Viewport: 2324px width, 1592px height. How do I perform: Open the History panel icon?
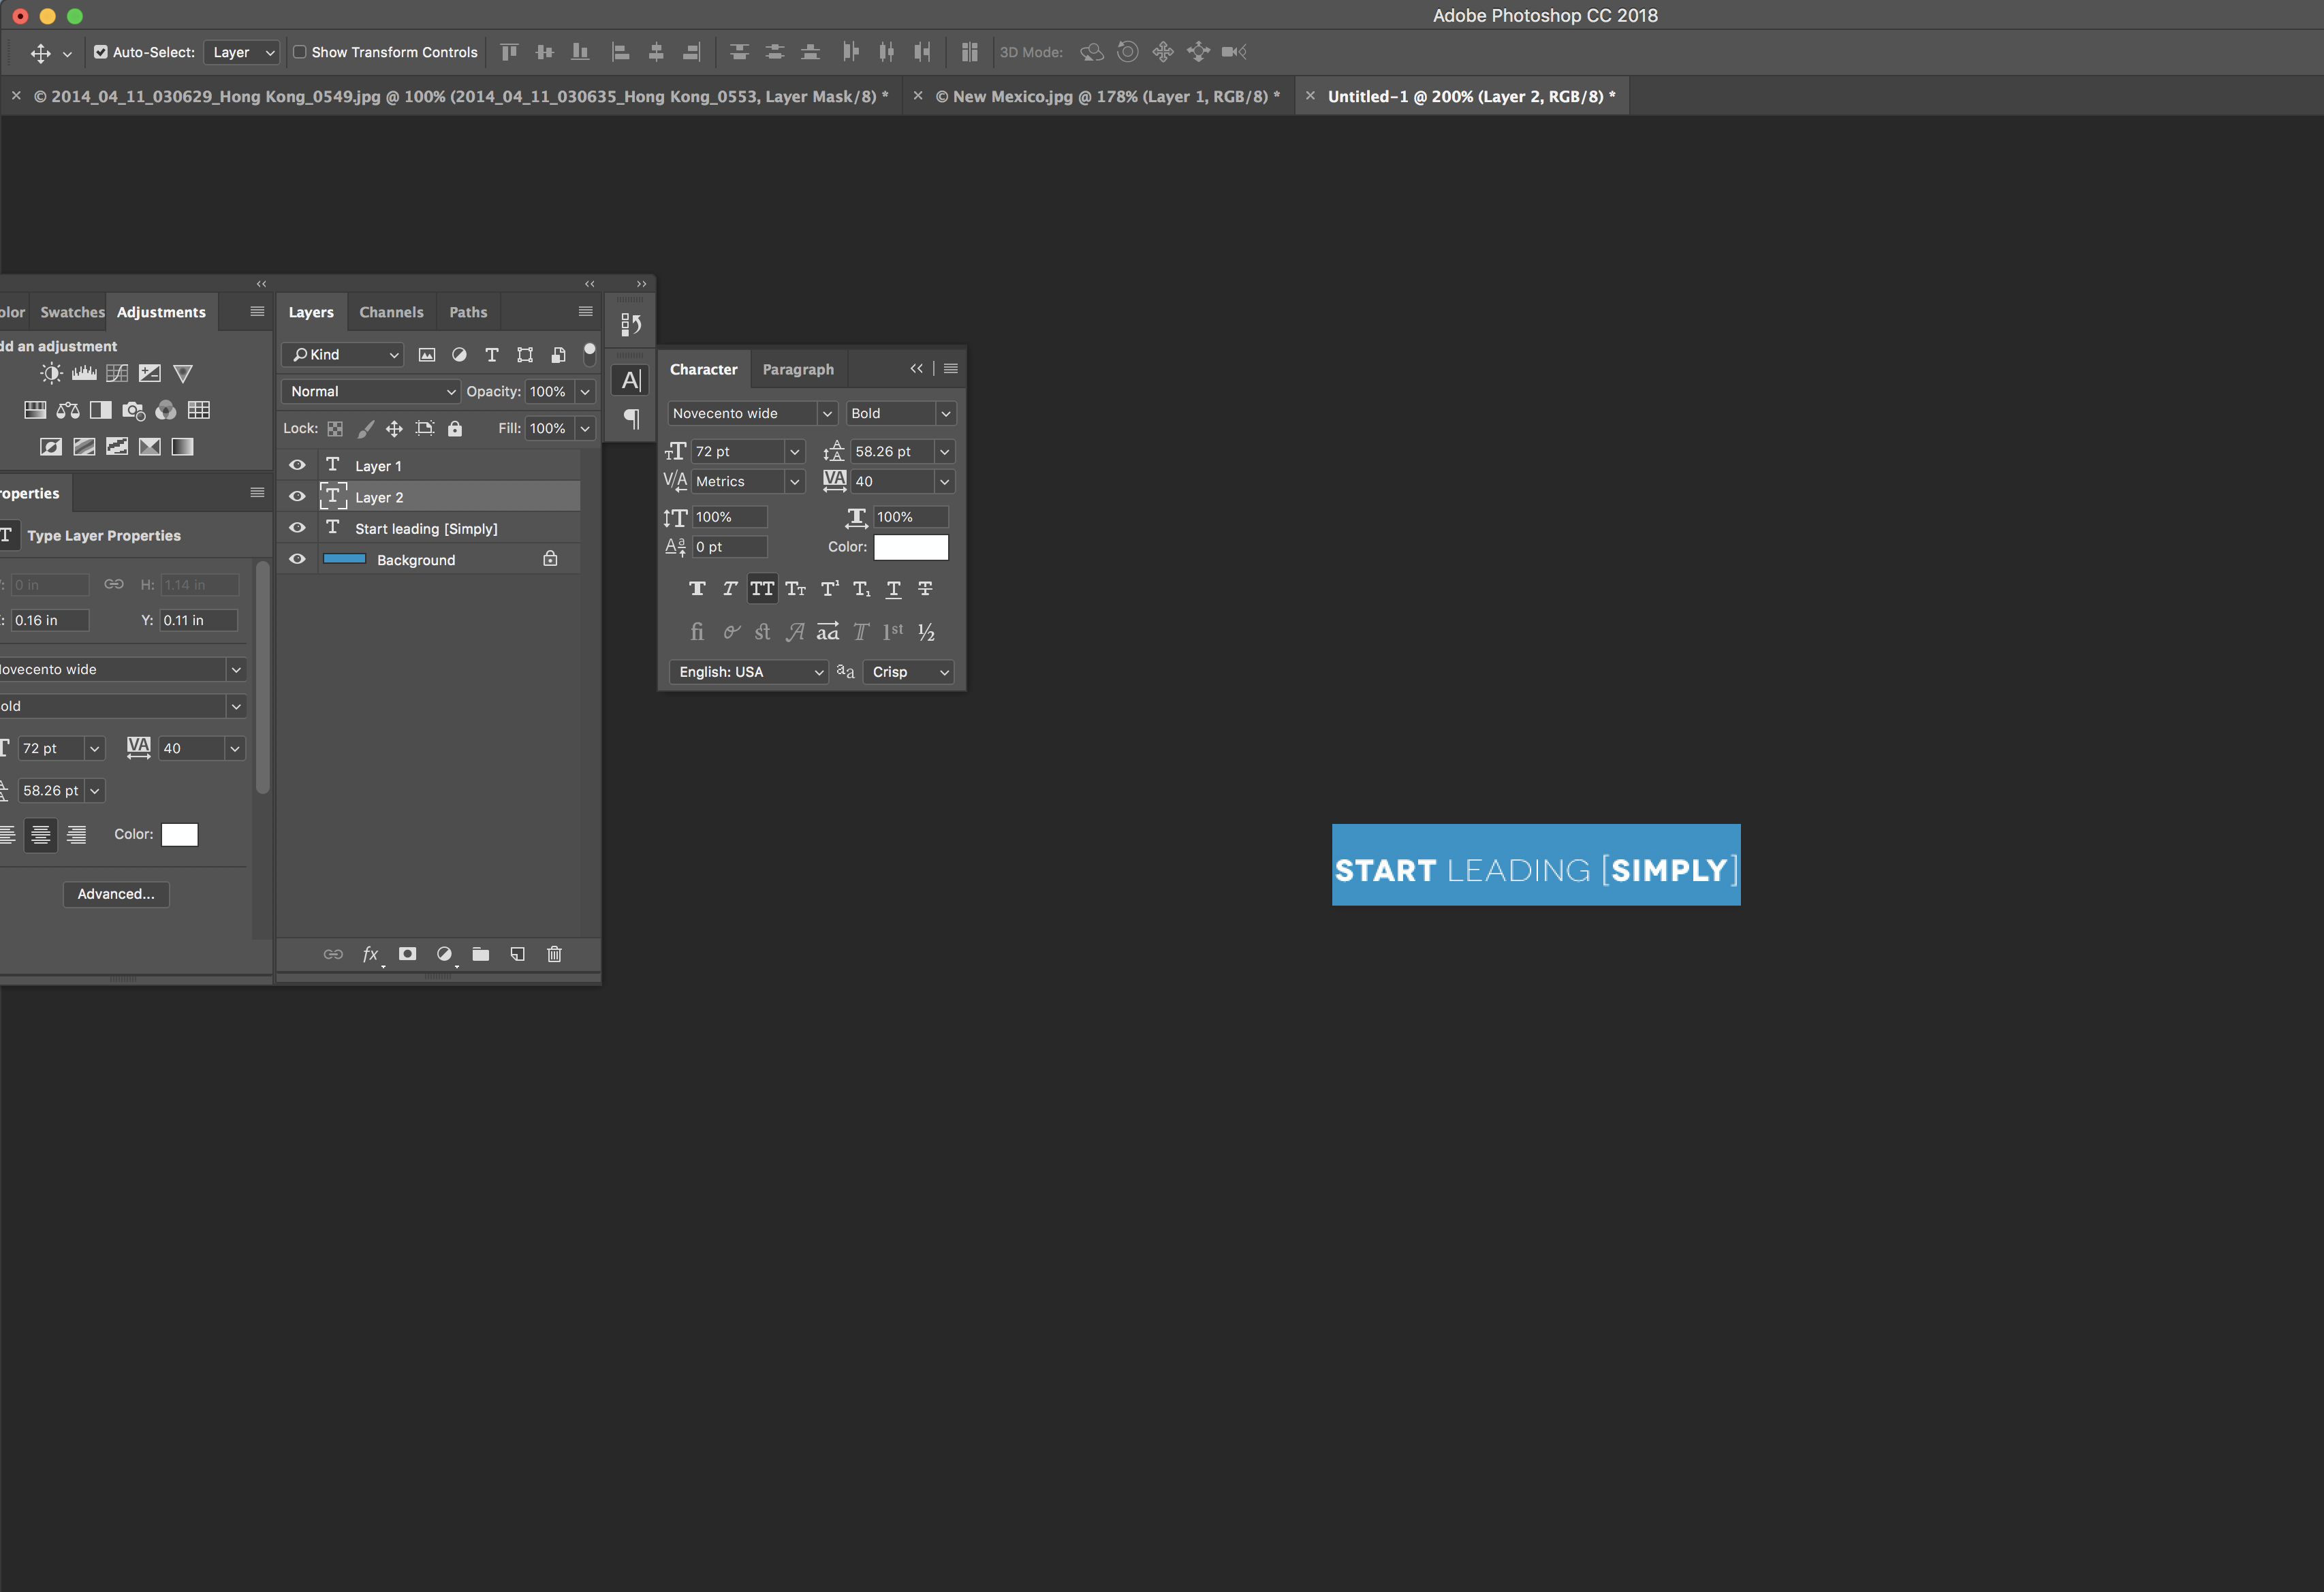pos(631,324)
